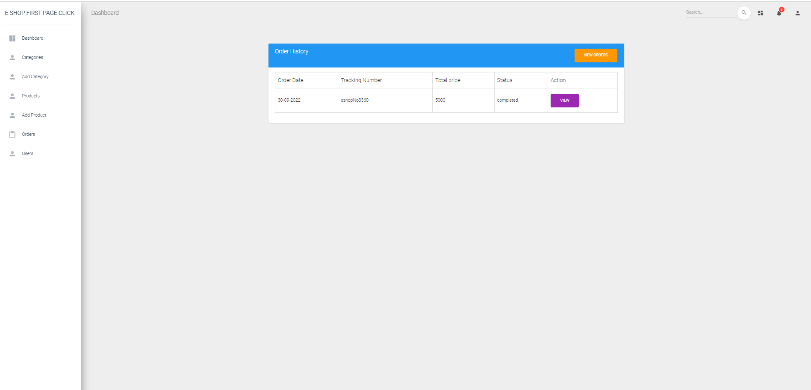Click the magnifier search icon

[744, 12]
